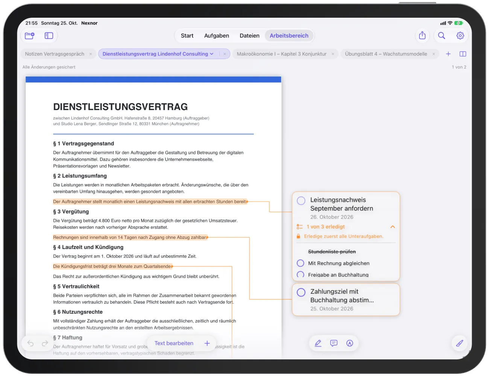Image resolution: width=489 pixels, height=376 pixels.
Task: Tap the undo arrow
Action: pyautogui.click(x=30, y=343)
